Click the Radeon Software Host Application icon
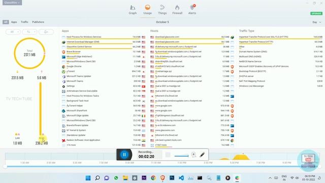This screenshot has width=325, height=183. [x=63, y=140]
